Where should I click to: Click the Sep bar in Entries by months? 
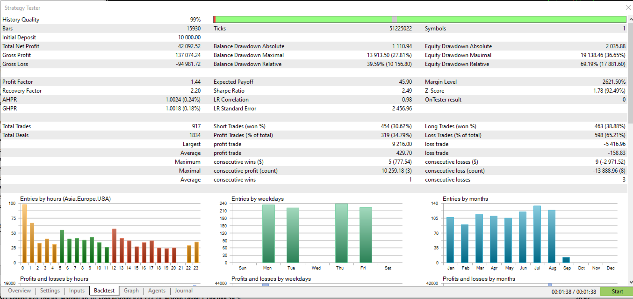click(x=566, y=260)
